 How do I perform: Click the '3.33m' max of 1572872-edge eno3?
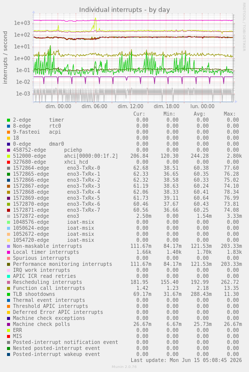coord(234,216)
